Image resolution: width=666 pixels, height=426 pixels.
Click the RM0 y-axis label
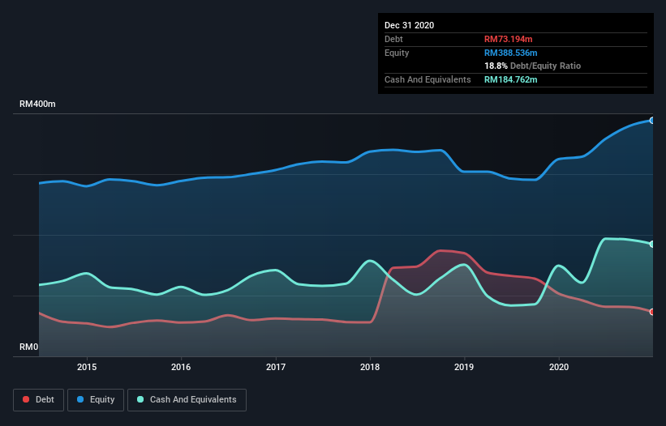[x=29, y=347]
